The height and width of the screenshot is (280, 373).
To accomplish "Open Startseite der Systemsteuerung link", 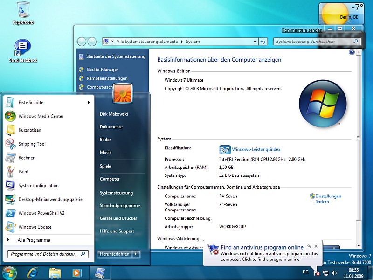I will point(116,56).
